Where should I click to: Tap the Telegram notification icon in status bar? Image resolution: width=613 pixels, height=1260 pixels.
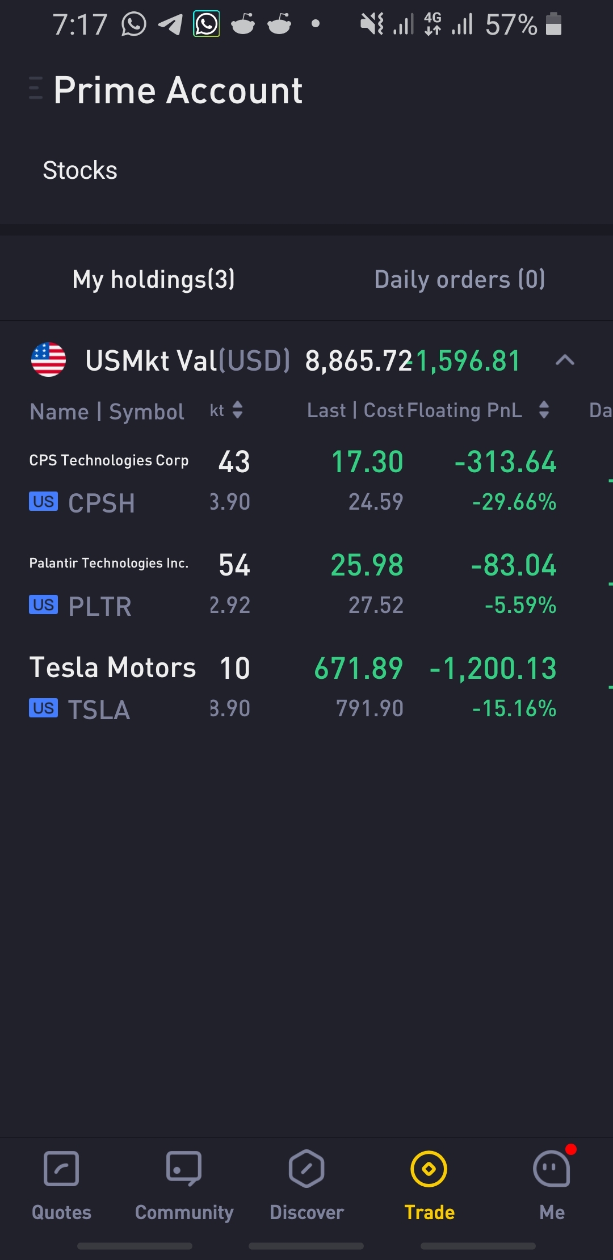click(170, 24)
